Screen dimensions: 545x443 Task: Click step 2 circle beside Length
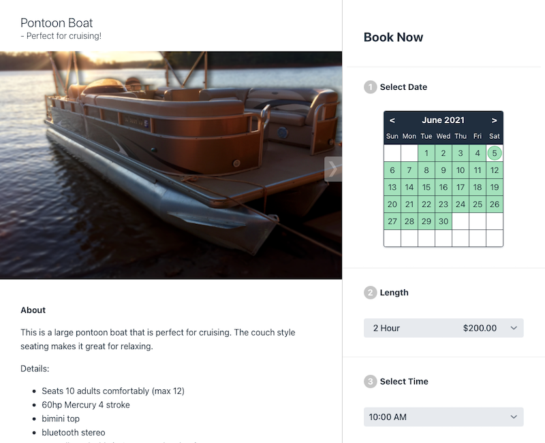370,293
